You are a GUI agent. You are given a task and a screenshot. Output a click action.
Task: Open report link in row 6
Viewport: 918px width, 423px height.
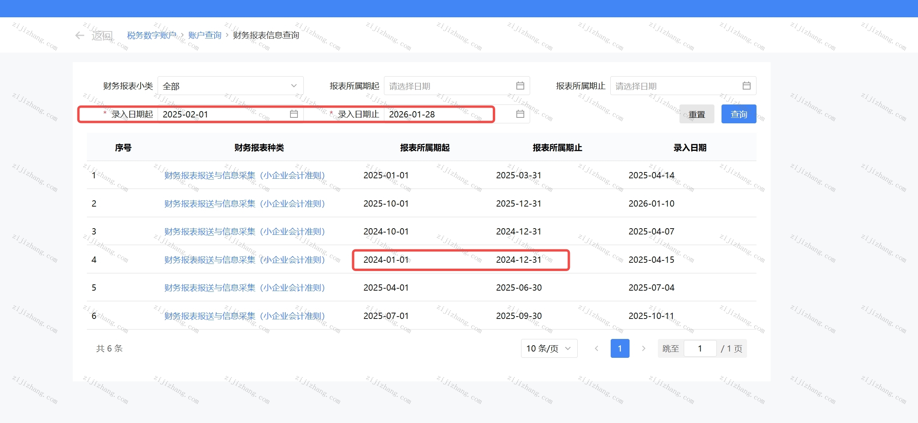tap(244, 316)
